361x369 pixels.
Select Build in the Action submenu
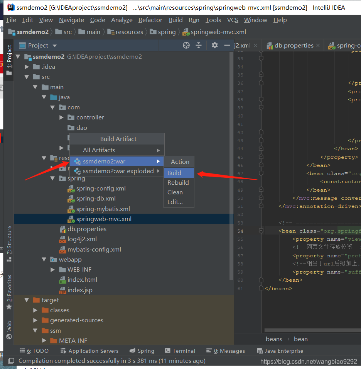pyautogui.click(x=179, y=173)
